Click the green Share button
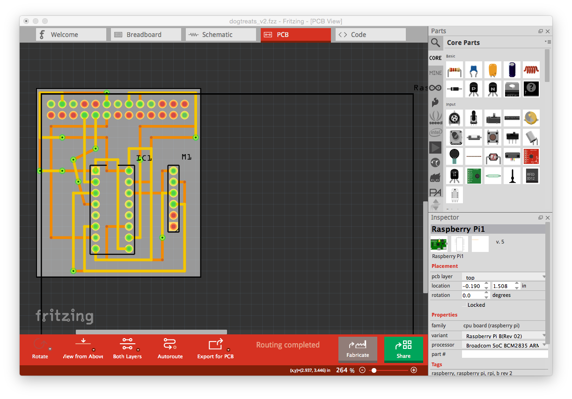The image size is (572, 399). [x=403, y=349]
